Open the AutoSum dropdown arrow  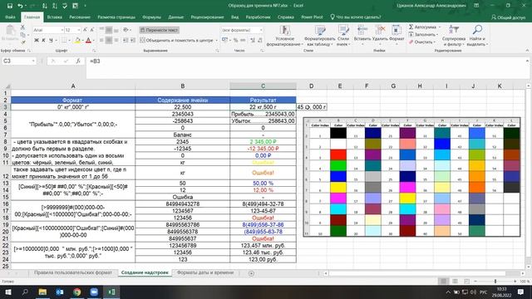coord(440,27)
